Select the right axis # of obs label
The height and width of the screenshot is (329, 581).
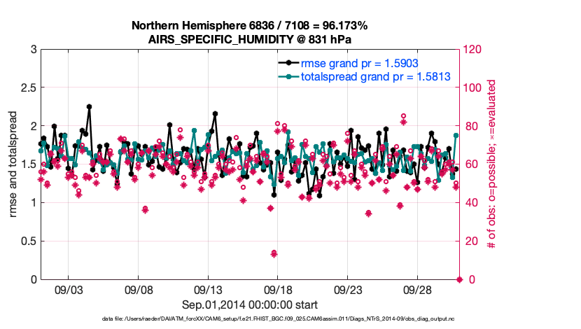tap(492, 164)
